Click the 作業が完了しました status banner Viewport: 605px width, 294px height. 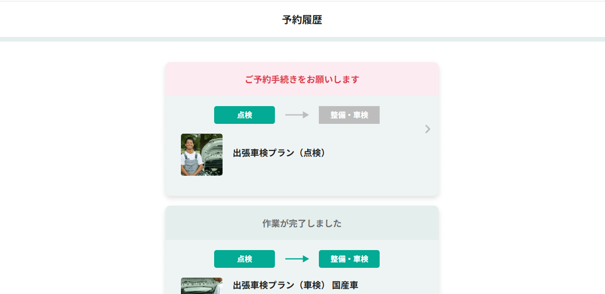tap(302, 223)
